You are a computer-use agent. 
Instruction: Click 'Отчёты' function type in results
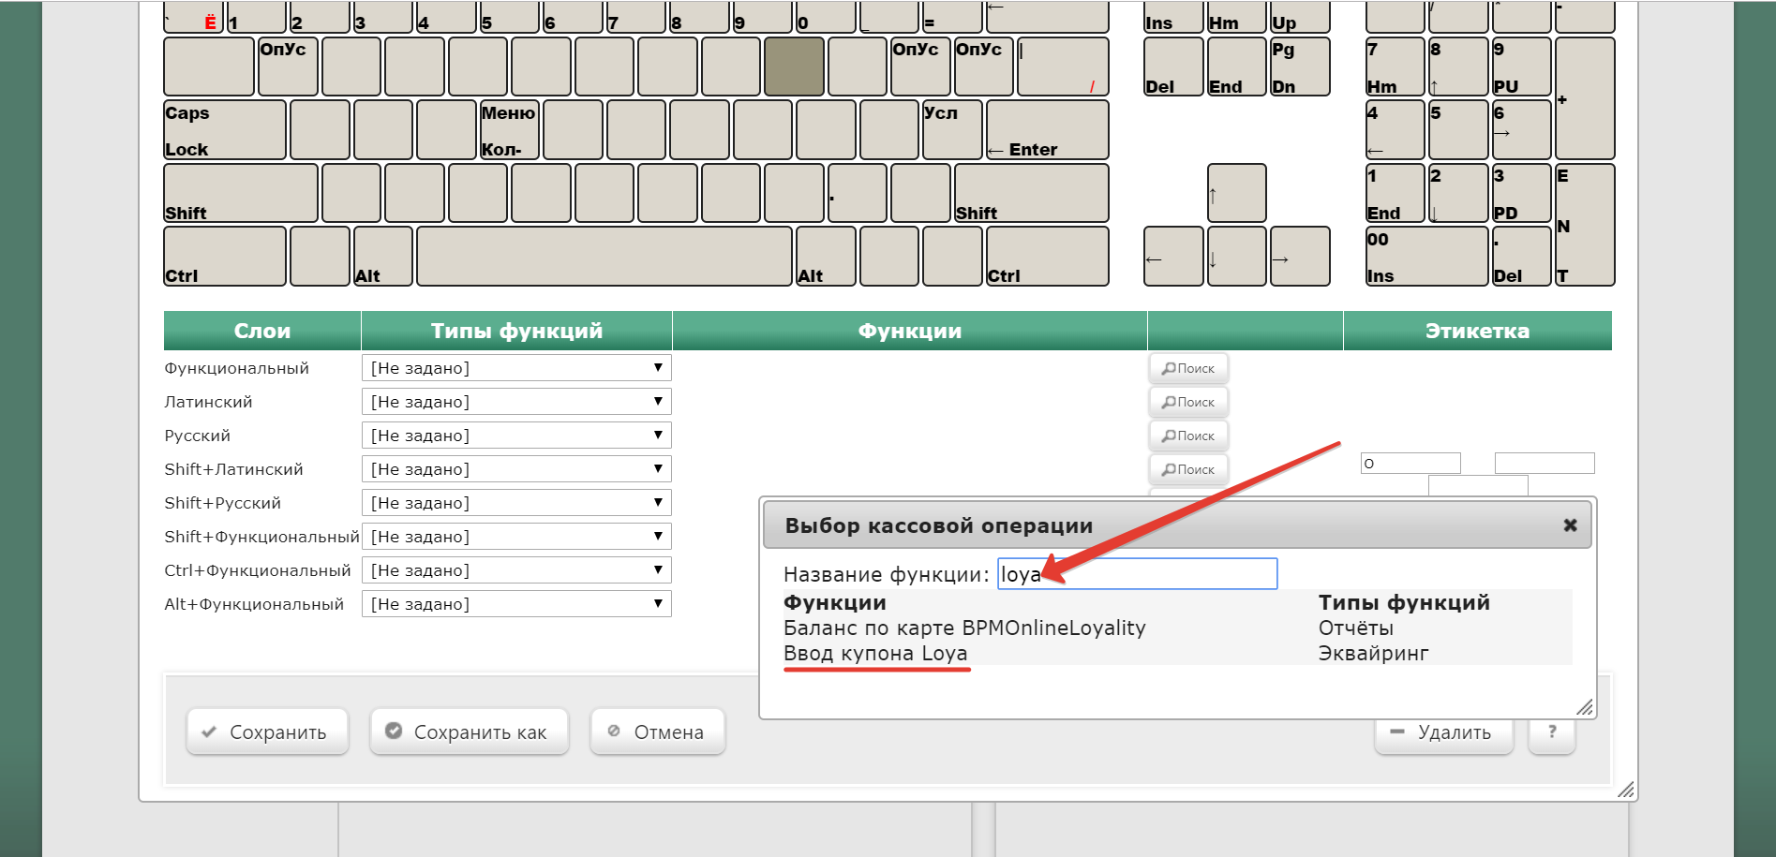click(1356, 628)
